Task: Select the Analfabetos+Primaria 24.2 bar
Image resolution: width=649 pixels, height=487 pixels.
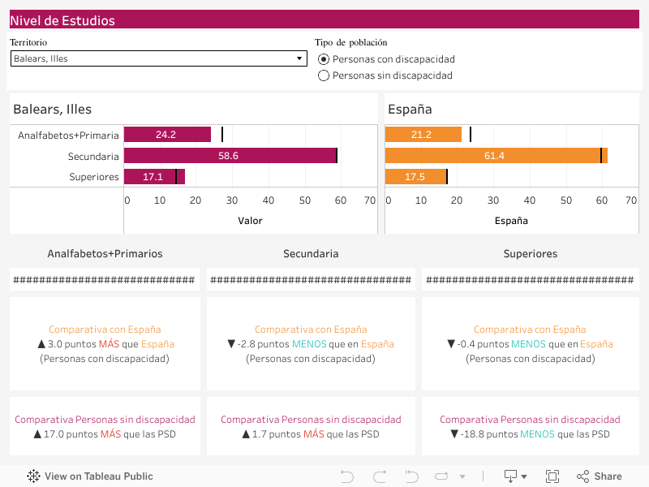Action: 167,135
